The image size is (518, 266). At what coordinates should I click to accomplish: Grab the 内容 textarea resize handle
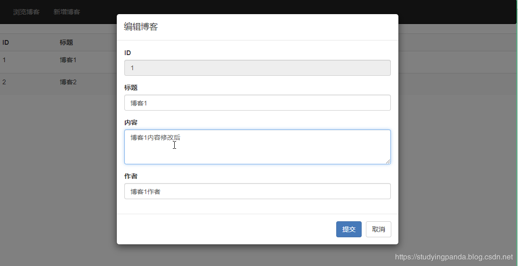[x=388, y=161]
